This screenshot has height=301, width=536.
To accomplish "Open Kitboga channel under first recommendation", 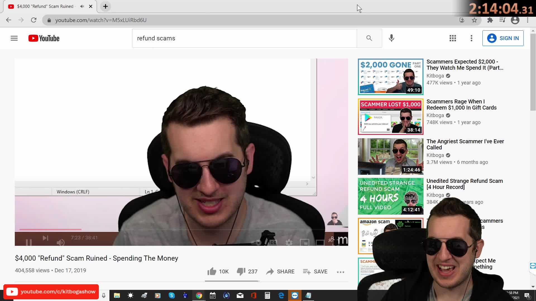I will [435, 76].
